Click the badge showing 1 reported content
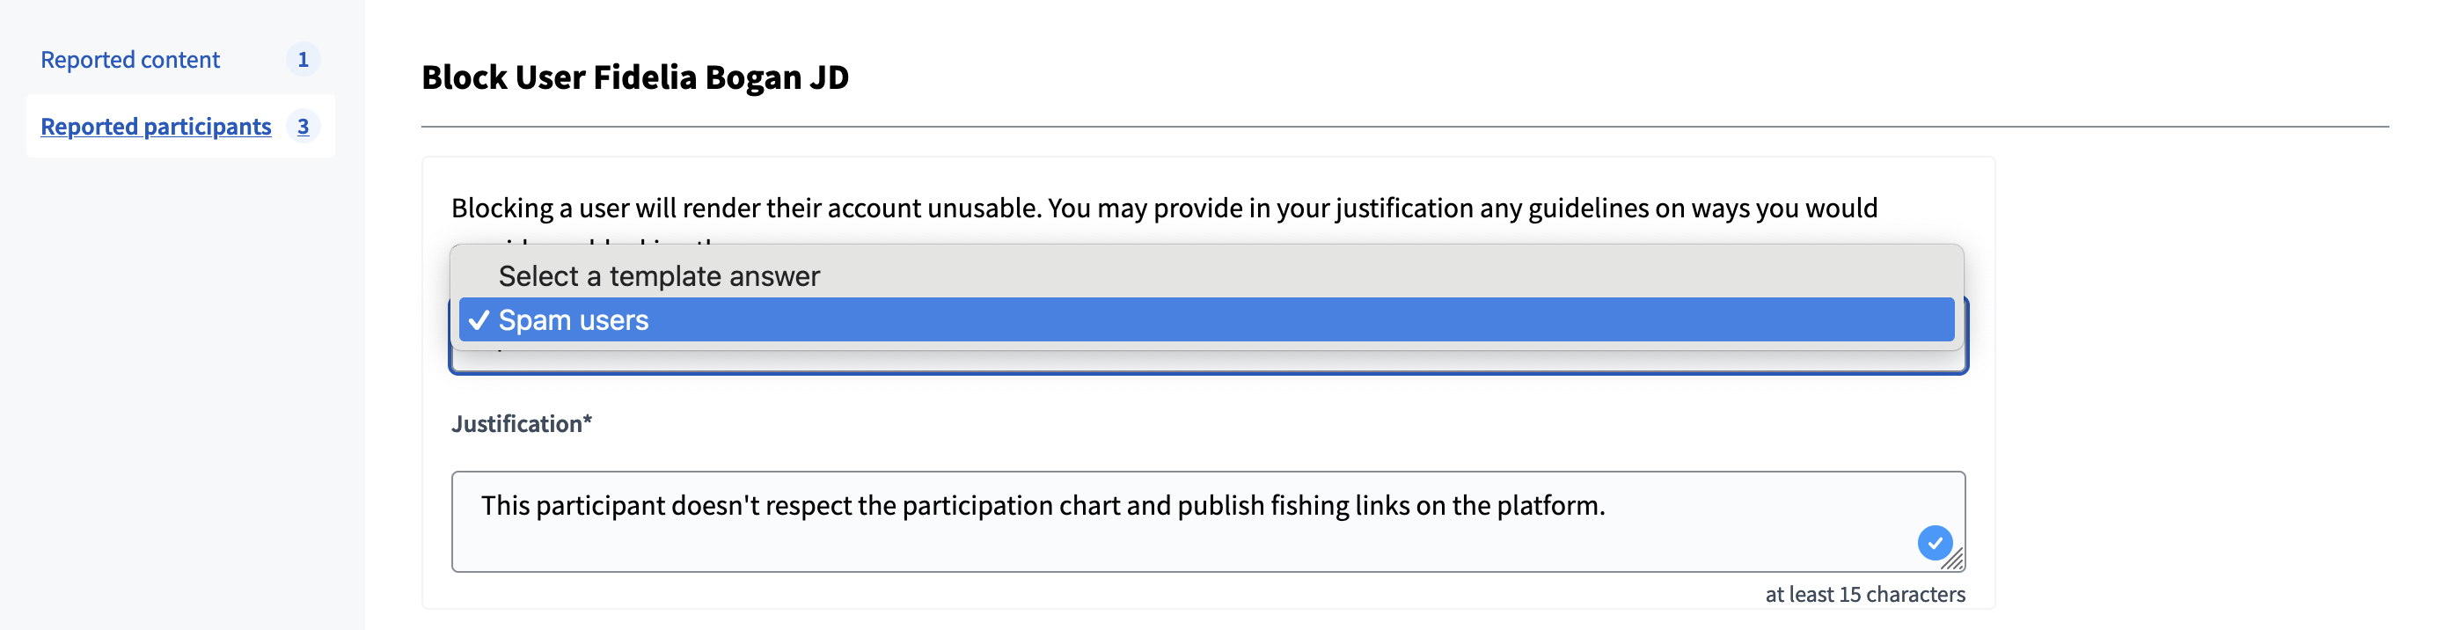Viewport: 2437px width, 630px height. [x=303, y=59]
